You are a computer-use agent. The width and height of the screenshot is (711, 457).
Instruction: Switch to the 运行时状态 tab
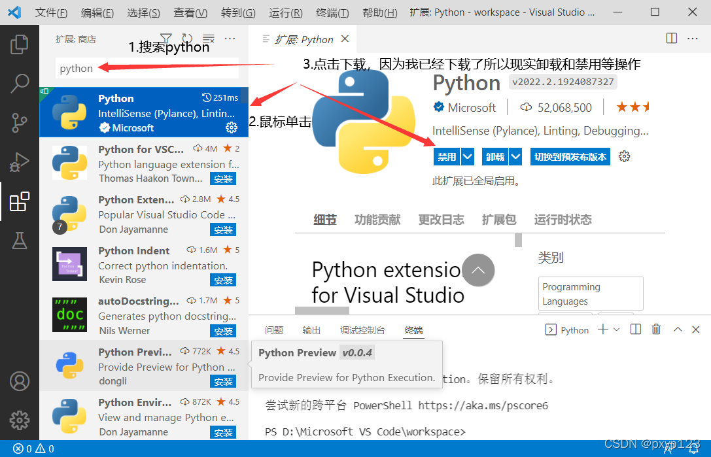coord(563,220)
